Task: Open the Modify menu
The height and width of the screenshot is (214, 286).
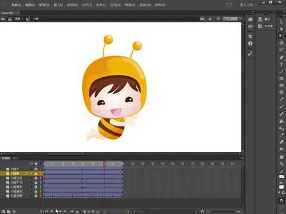Action: coord(72,5)
